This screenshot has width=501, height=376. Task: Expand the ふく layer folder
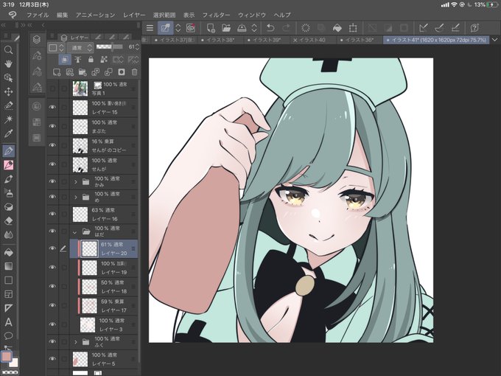pyautogui.click(x=76, y=342)
